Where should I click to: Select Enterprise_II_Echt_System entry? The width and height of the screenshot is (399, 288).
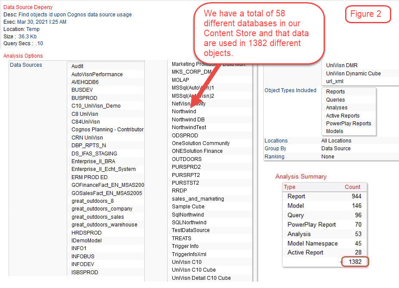[103, 169]
